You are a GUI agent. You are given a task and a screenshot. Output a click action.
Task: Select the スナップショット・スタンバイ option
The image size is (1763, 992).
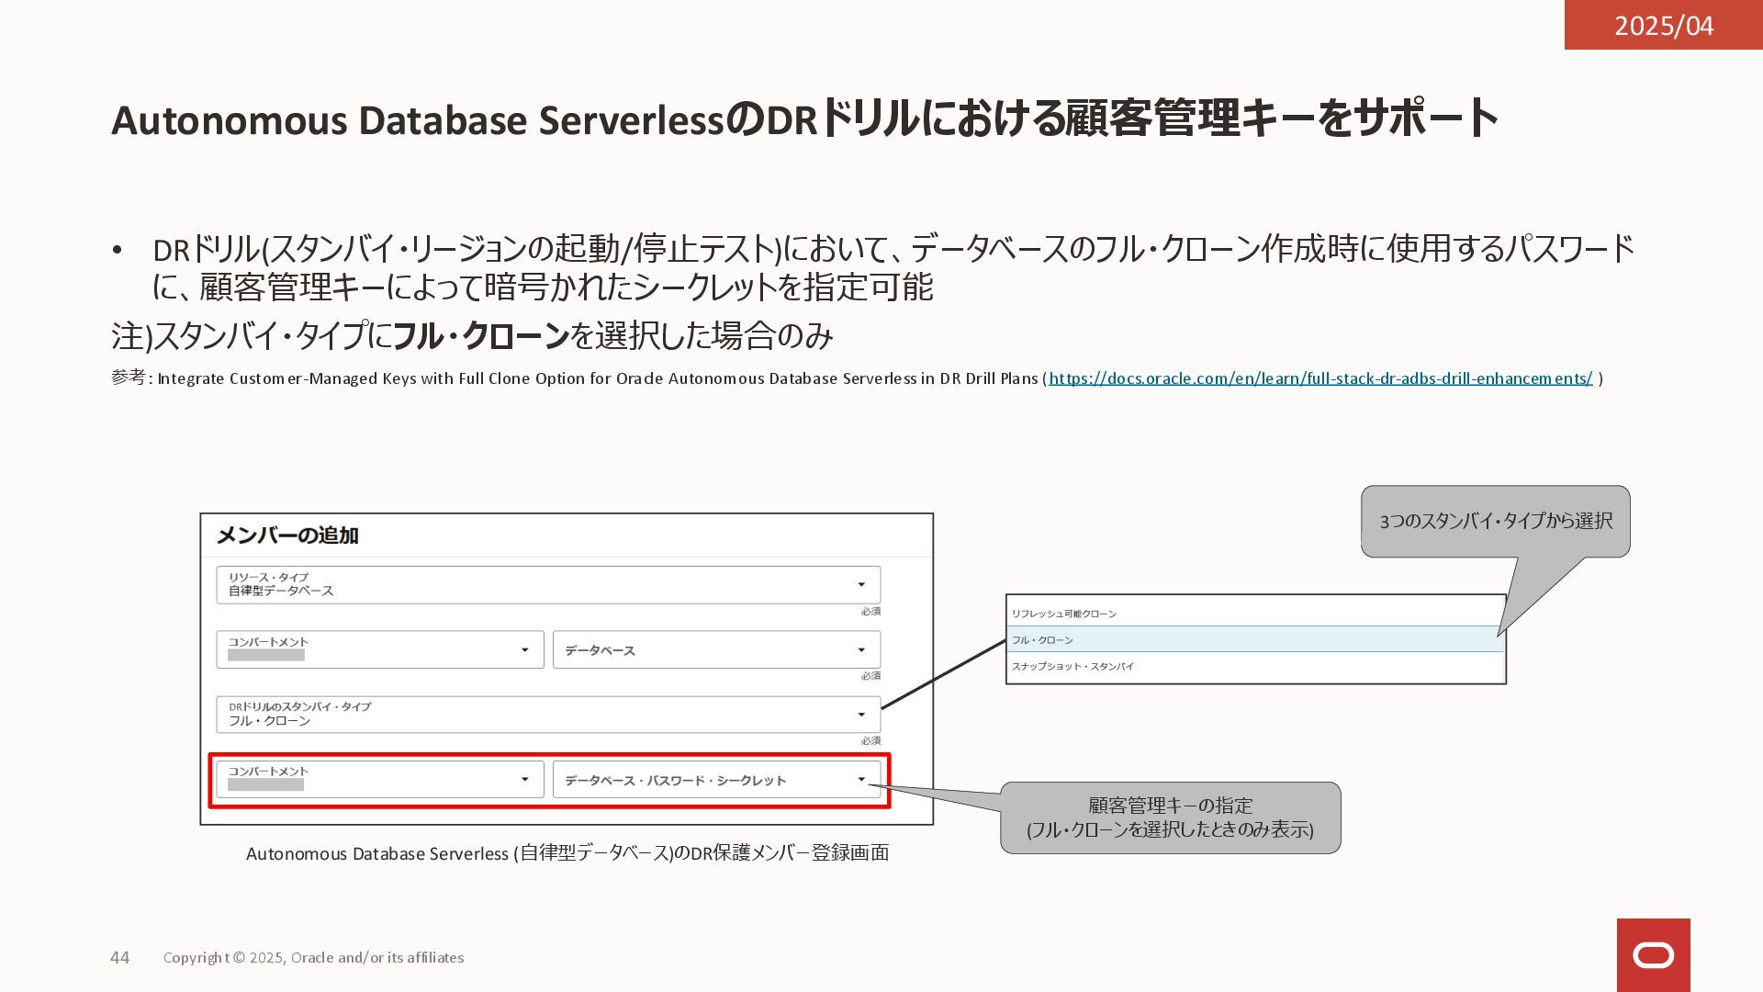coord(1073,667)
